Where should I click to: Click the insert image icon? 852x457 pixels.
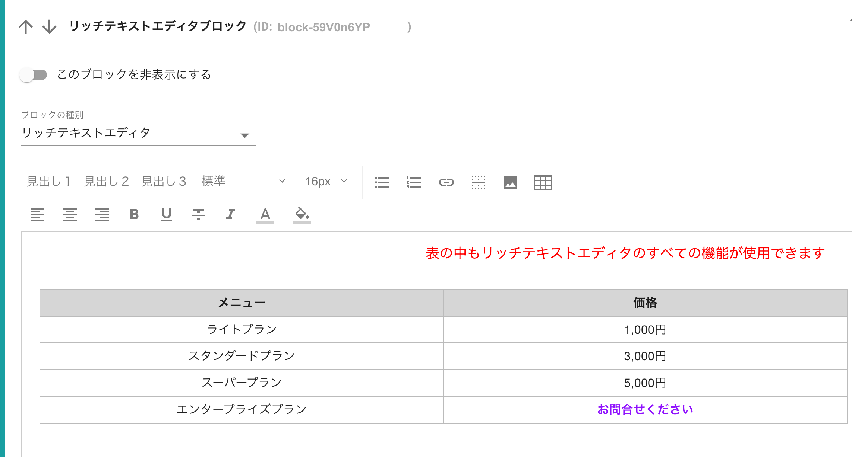tap(510, 182)
